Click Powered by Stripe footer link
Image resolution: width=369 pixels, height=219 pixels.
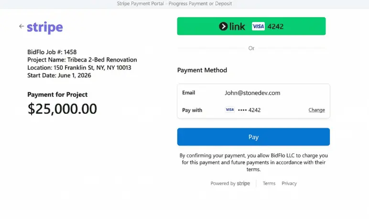pos(230,184)
